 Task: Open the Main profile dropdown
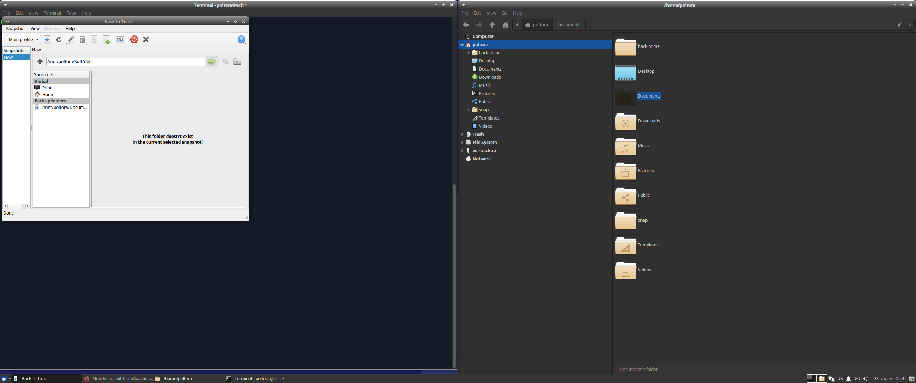tap(23, 39)
